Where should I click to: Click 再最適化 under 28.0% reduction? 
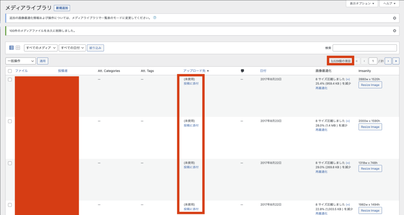point(322,130)
